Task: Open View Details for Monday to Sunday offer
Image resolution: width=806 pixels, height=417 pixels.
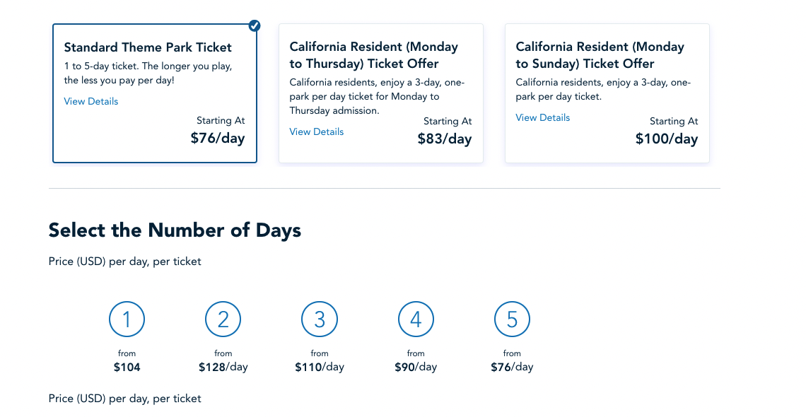Action: [x=543, y=117]
